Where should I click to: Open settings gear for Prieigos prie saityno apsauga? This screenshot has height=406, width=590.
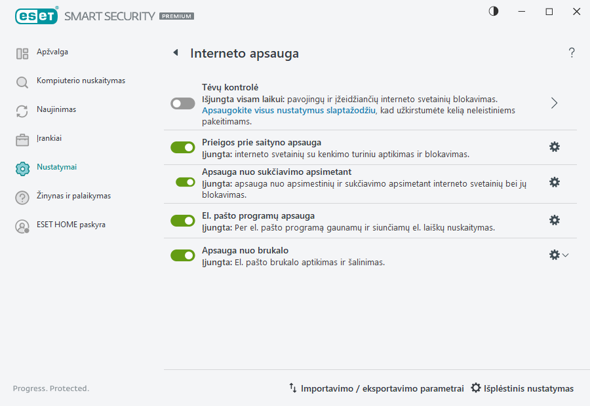[555, 147]
